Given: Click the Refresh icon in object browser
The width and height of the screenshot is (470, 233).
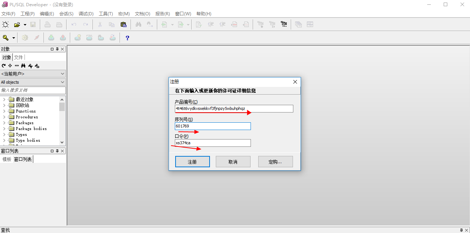Looking at the screenshot, I should click(x=4, y=66).
